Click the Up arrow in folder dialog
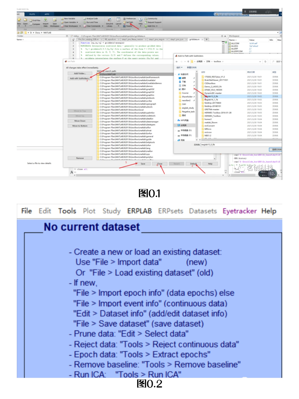Image resolution: width=299 pixels, height=399 pixels. [188, 61]
